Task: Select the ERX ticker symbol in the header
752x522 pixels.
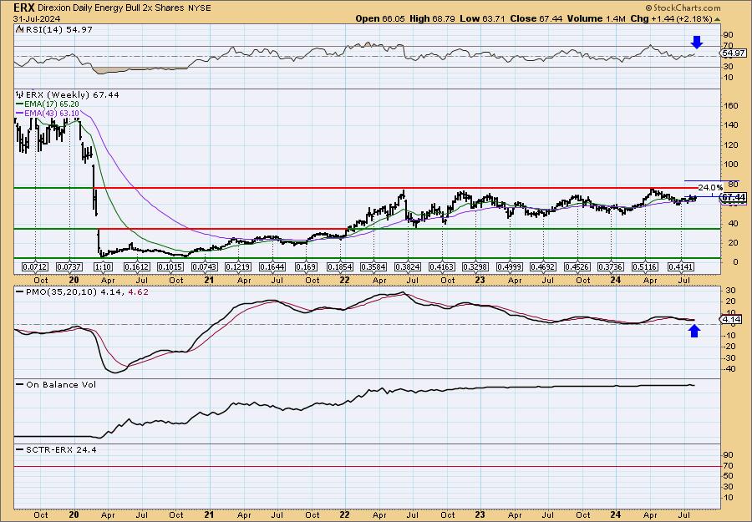Action: 23,8
